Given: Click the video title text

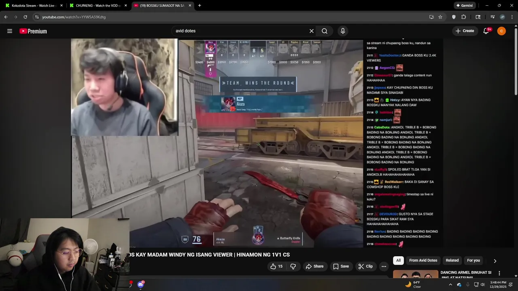Looking at the screenshot, I should point(210,255).
